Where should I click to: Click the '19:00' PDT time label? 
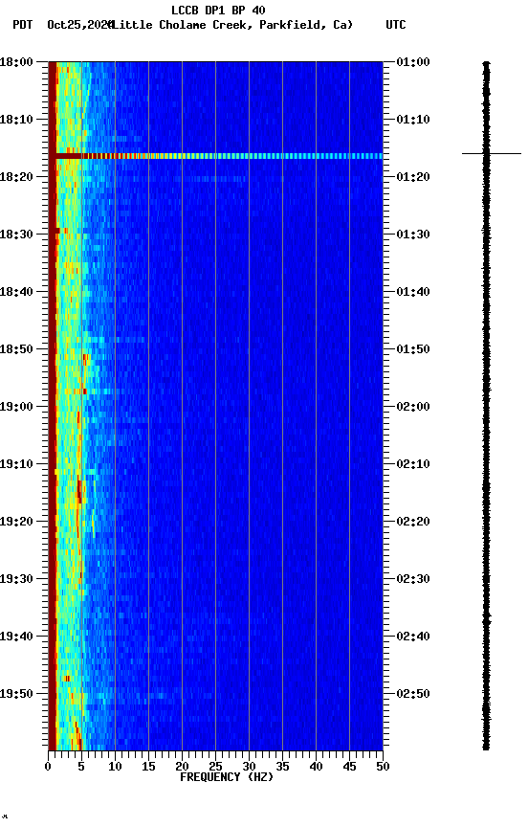pyautogui.click(x=16, y=407)
